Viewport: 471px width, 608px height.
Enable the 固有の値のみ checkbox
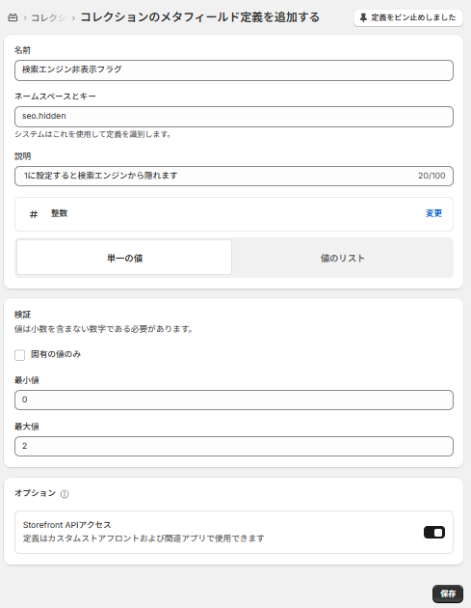click(x=19, y=355)
